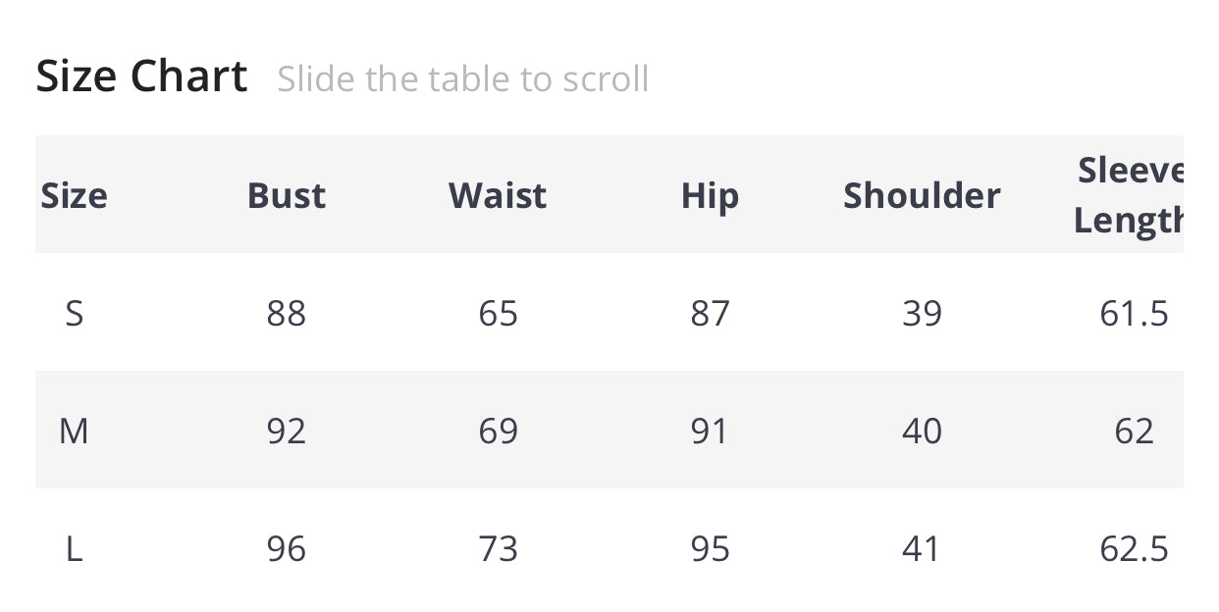Click the sleeve length value 62.5
The image size is (1219, 612).
click(1134, 548)
